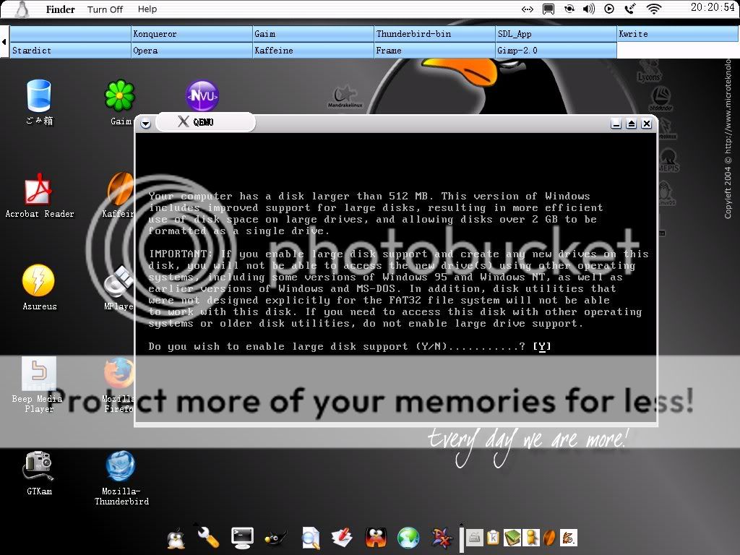
Task: Open Azureus desktop icon
Action: click(x=39, y=280)
